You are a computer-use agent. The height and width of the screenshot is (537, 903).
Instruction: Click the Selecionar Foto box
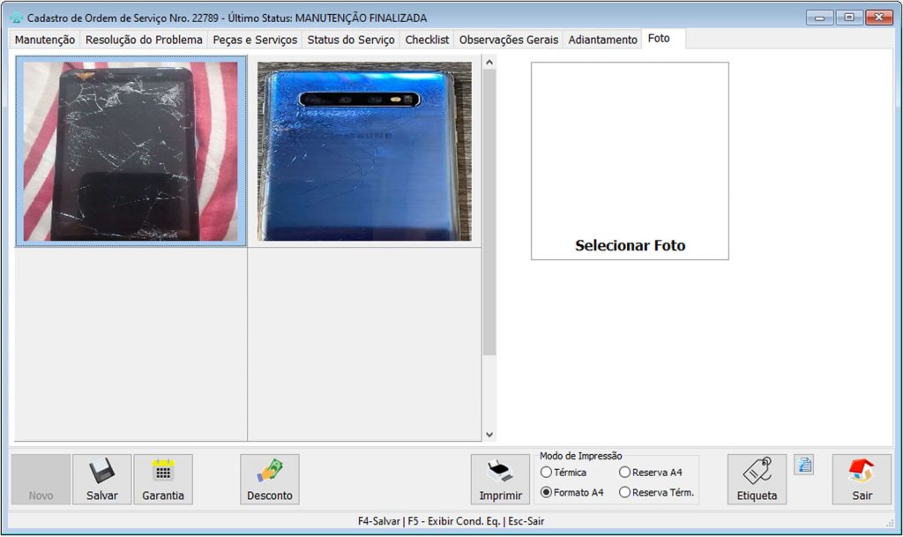pyautogui.click(x=630, y=160)
